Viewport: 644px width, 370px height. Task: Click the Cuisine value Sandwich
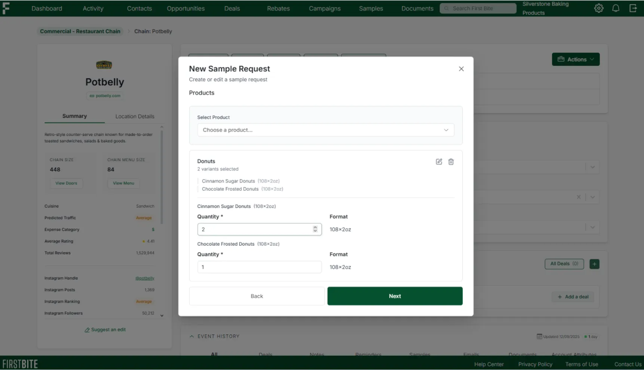point(145,206)
